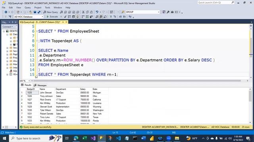Toggle auto-hide pin on Object Explorer
The height and width of the screenshot is (142, 254).
pyautogui.click(x=13, y=22)
